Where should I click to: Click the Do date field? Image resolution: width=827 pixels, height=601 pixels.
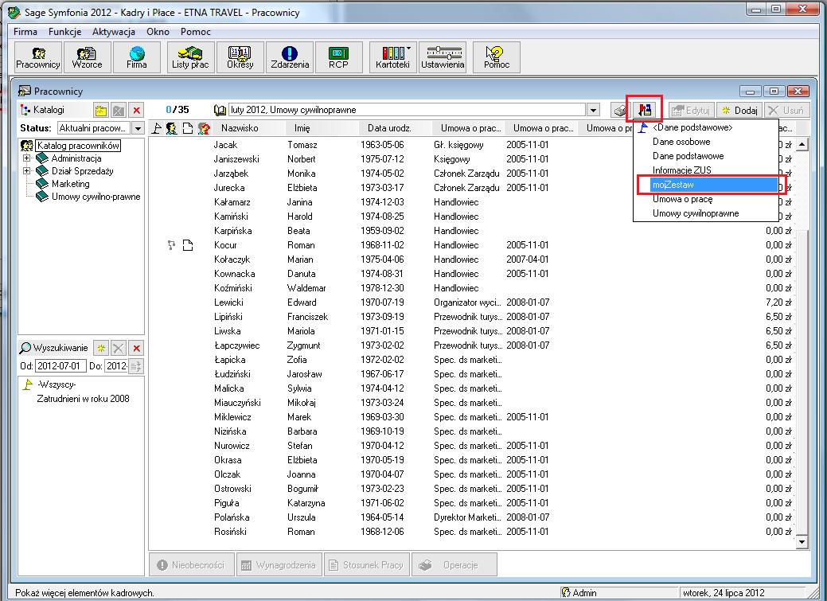coord(116,366)
